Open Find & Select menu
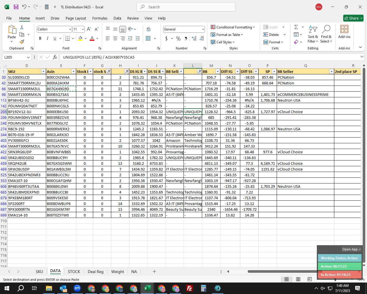367x294 pixels. click(326, 34)
